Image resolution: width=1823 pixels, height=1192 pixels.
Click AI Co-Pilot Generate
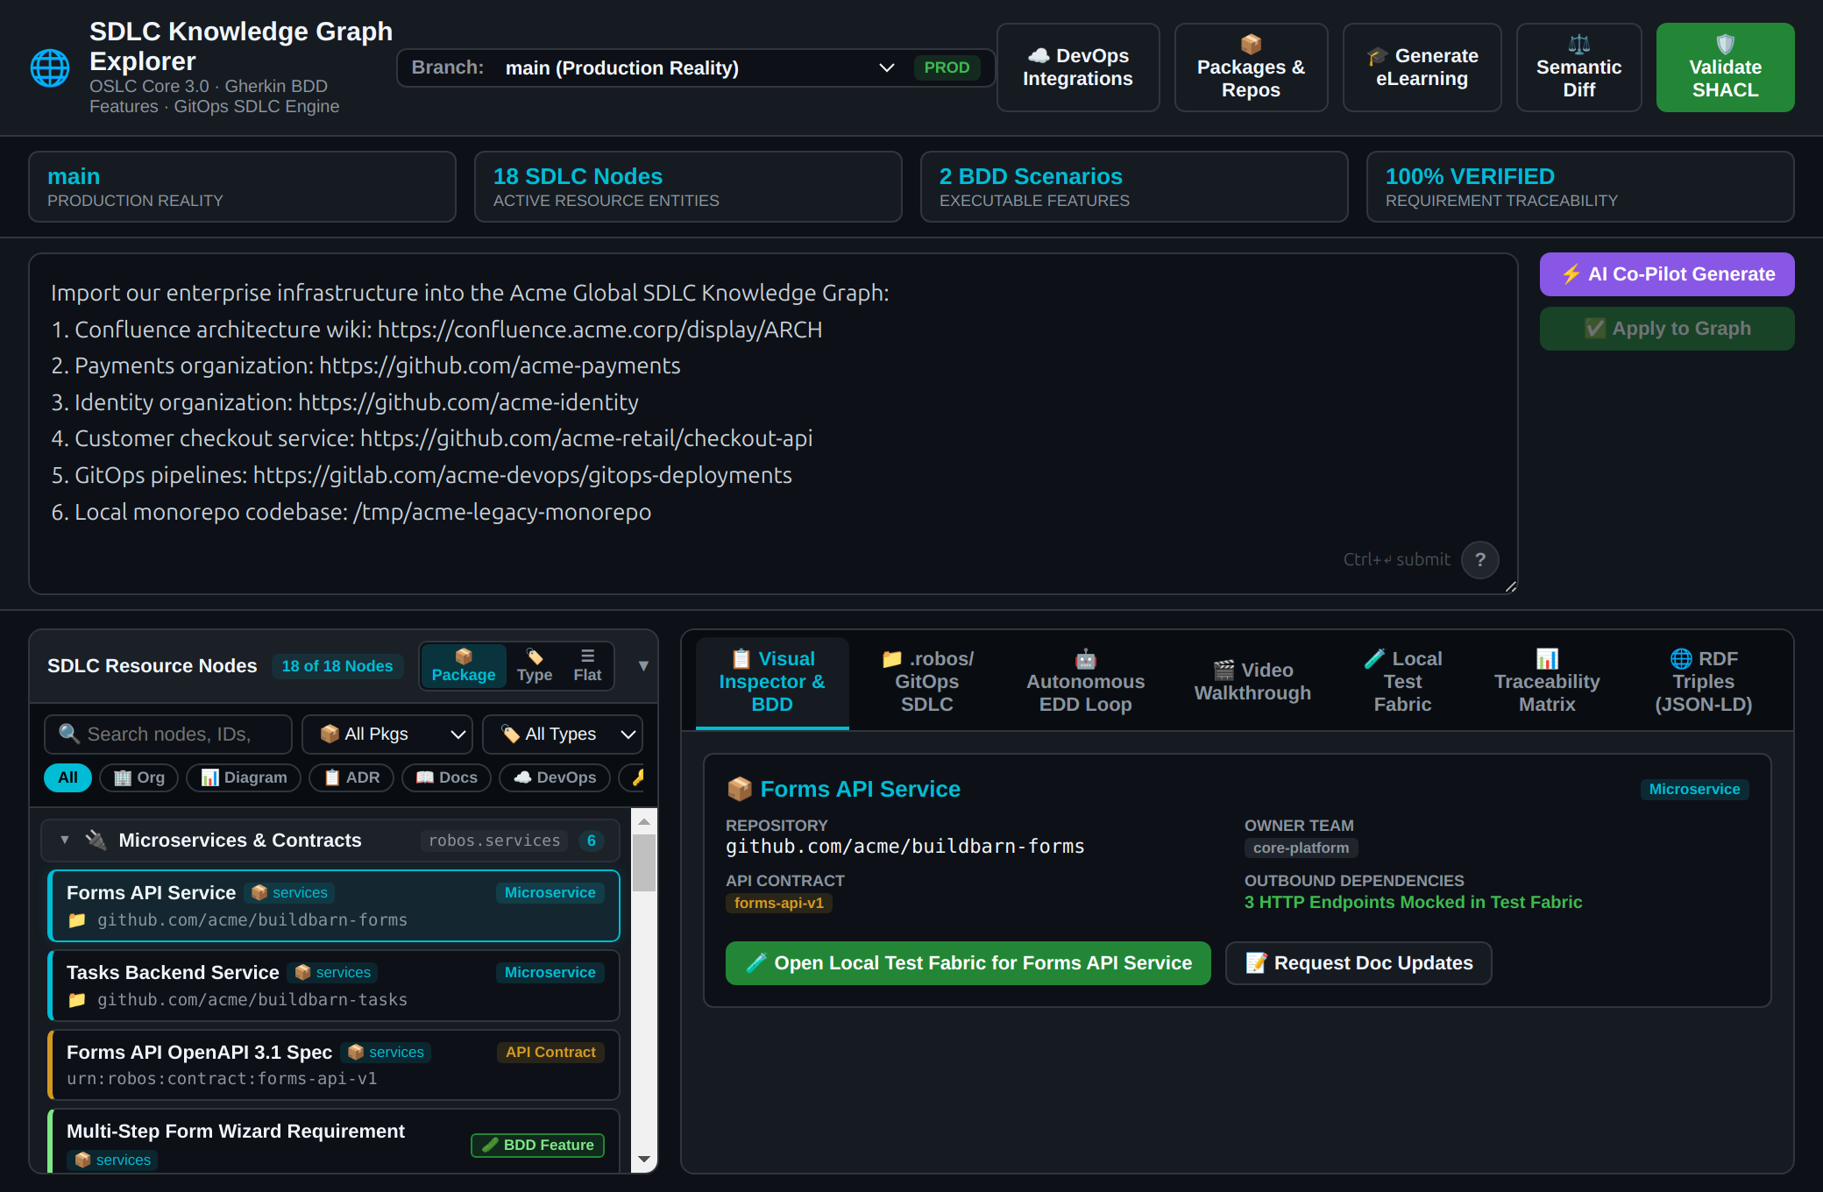click(1667, 274)
